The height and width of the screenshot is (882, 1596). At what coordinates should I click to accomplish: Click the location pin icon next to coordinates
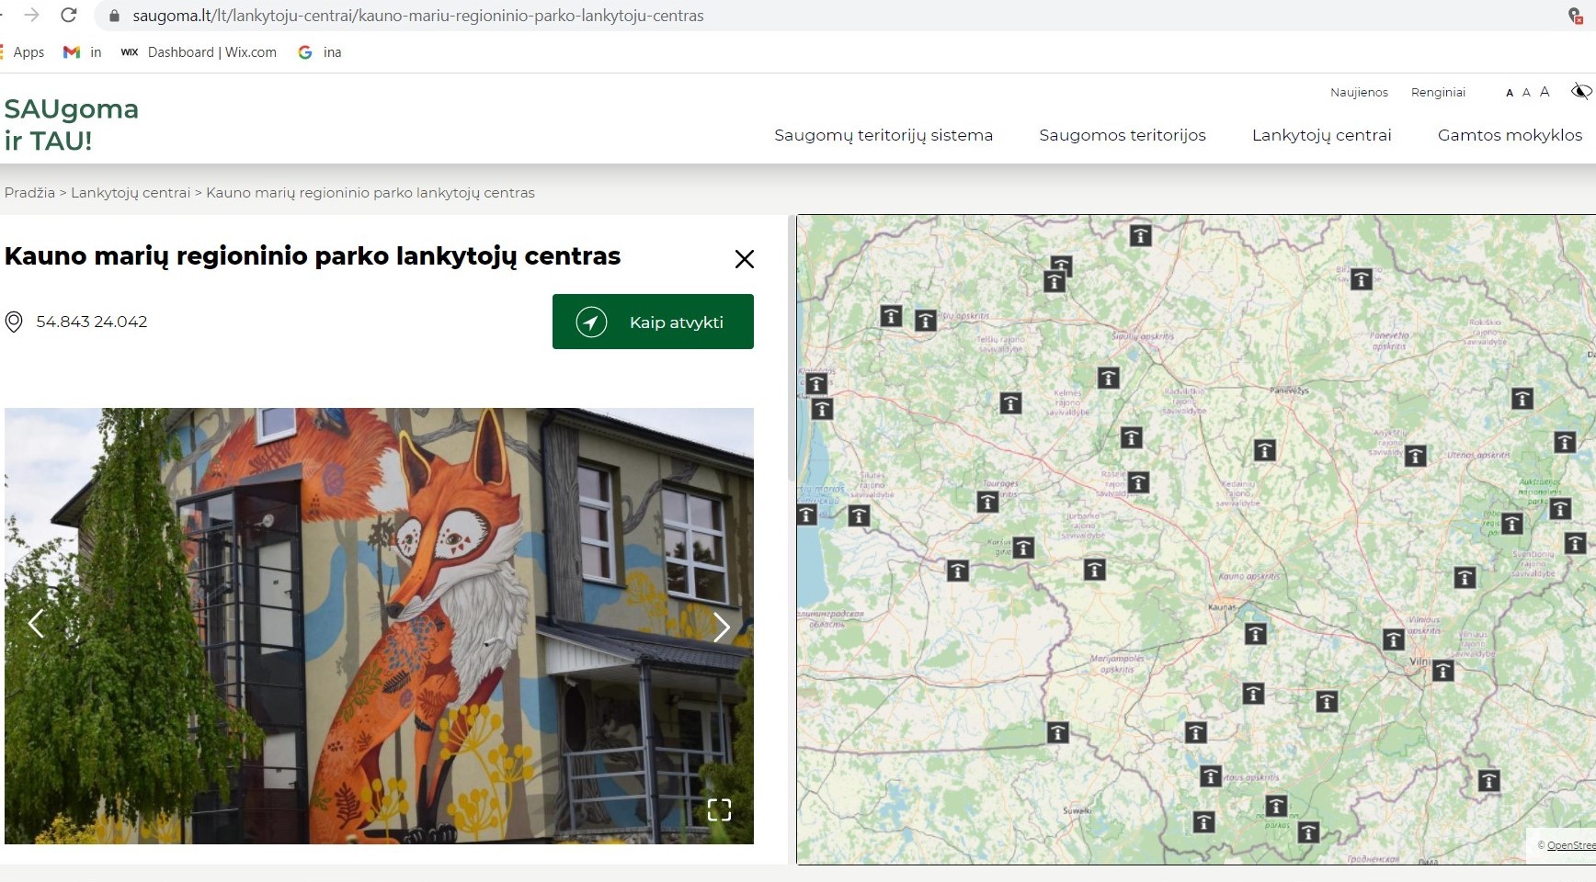point(14,322)
